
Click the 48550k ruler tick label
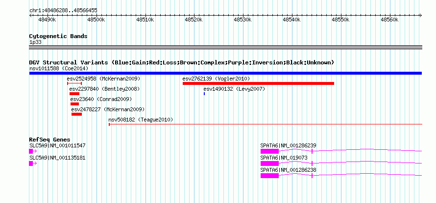point(341,20)
